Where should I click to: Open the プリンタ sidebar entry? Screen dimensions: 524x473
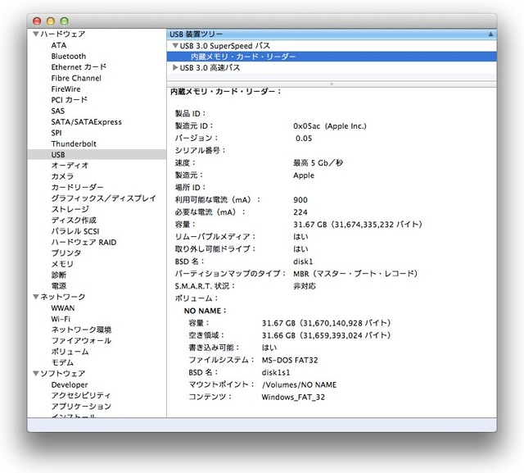coord(66,252)
